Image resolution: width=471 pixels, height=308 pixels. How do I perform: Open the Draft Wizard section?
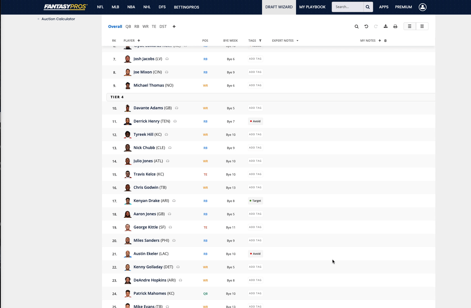(x=279, y=7)
